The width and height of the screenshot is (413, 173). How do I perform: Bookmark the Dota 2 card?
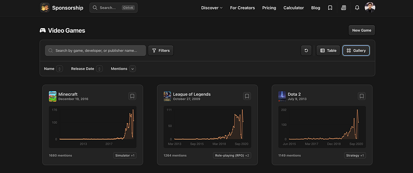[362, 96]
